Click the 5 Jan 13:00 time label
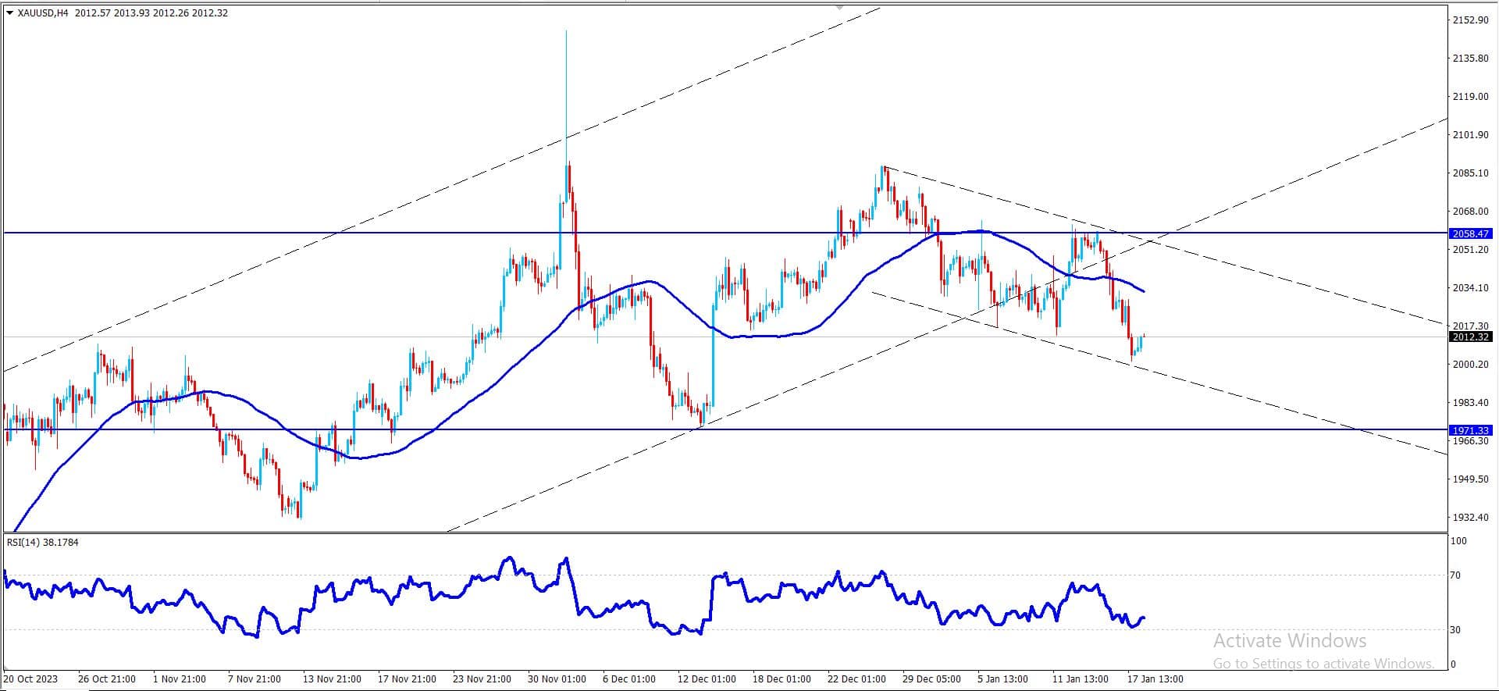Image resolution: width=1499 pixels, height=691 pixels. click(1002, 679)
